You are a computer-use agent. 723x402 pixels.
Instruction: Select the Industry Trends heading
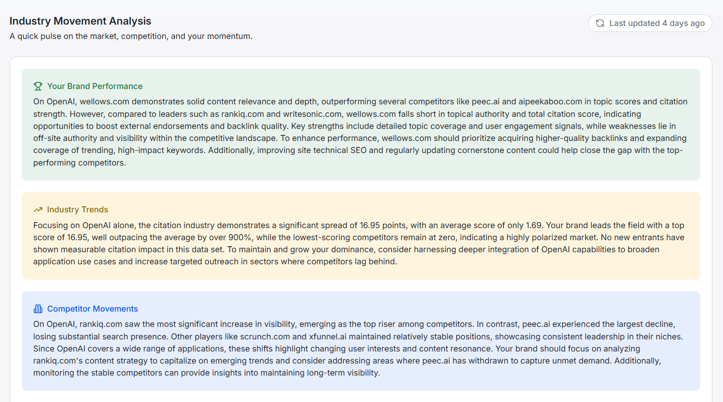(x=77, y=210)
